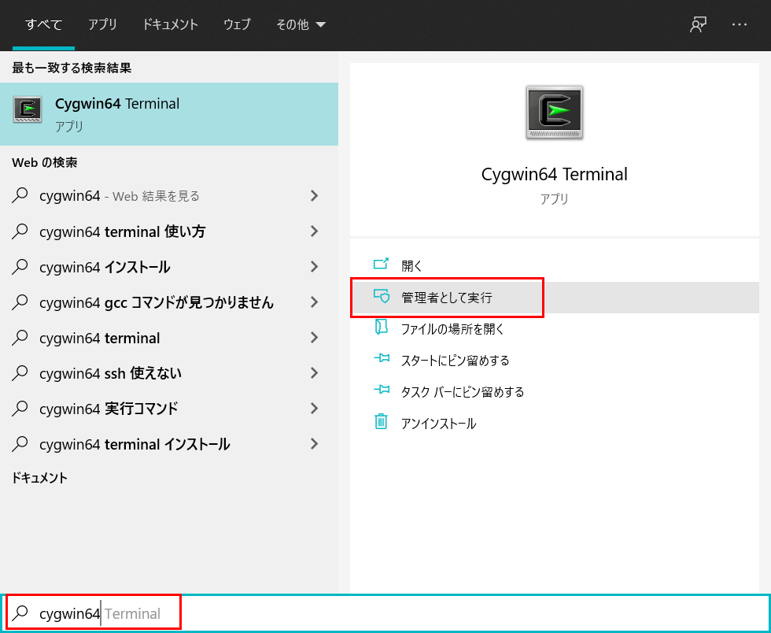The height and width of the screenshot is (633, 771).
Task: Click the search input field containing cygwin64
Action: click(385, 613)
